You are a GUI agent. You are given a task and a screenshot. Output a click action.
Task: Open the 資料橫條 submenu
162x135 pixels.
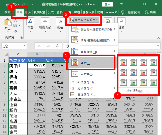[x=93, y=52]
